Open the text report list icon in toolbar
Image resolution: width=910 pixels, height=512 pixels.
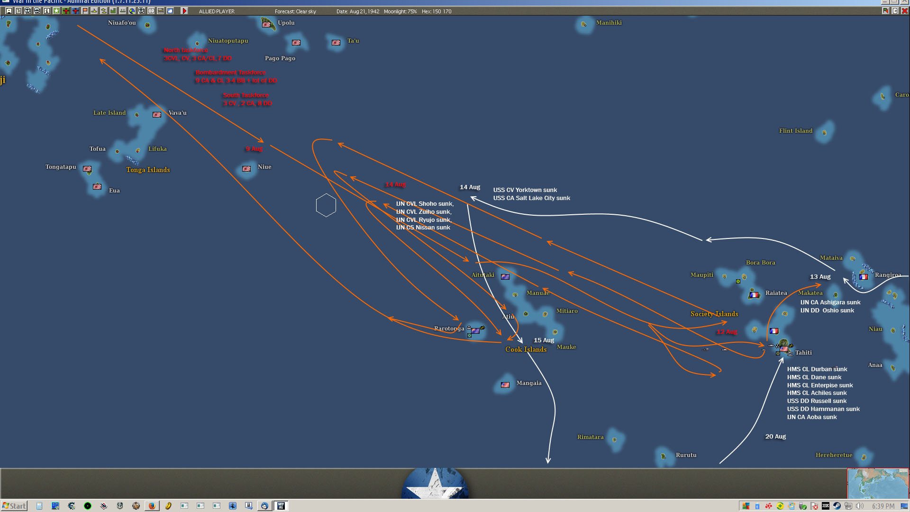pos(18,11)
